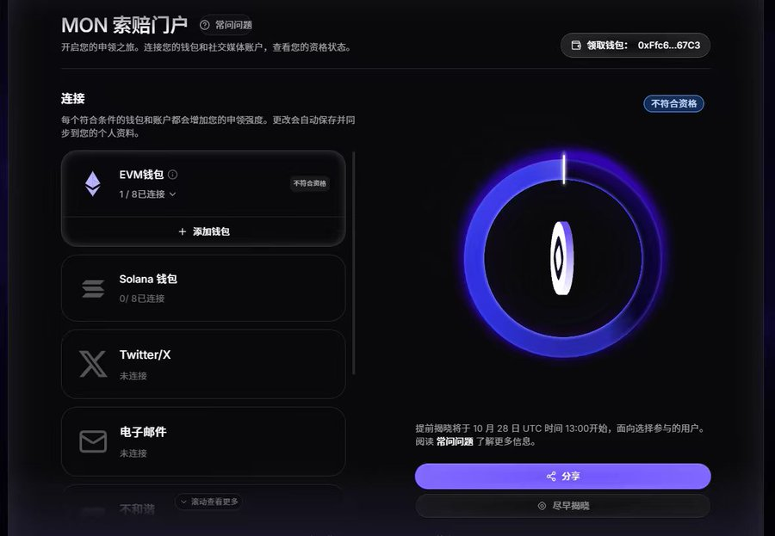Expand the 1/8已连接 wallet list chevron

pos(172,194)
